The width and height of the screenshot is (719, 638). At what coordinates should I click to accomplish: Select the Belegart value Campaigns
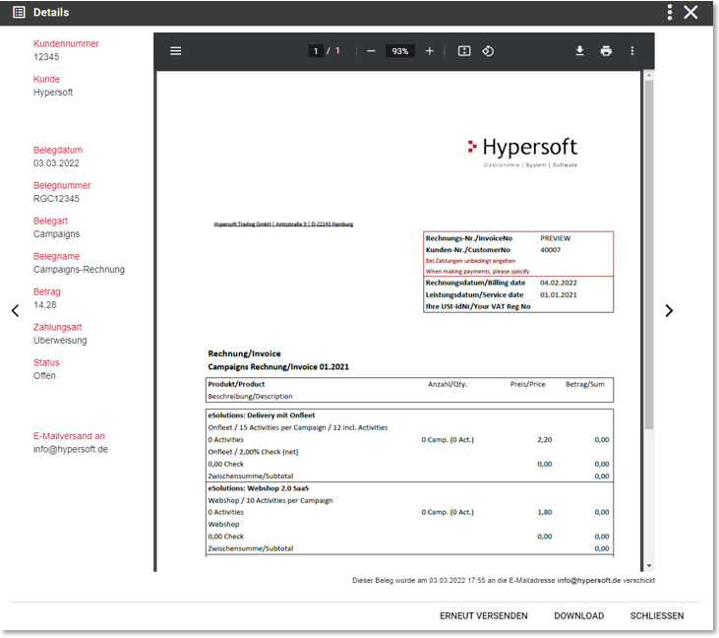[x=56, y=234]
